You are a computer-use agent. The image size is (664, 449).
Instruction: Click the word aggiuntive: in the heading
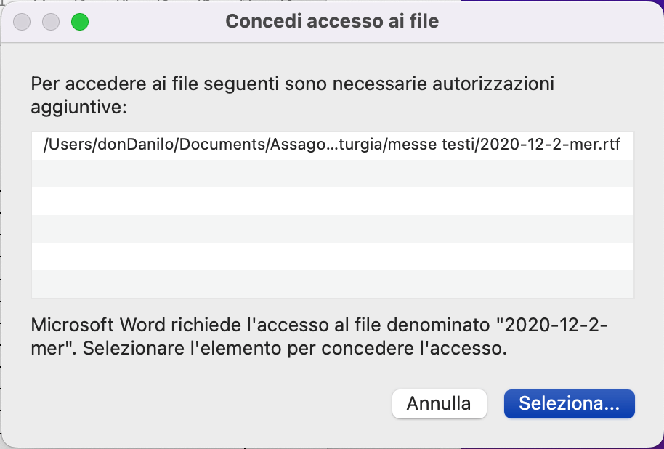click(x=78, y=107)
